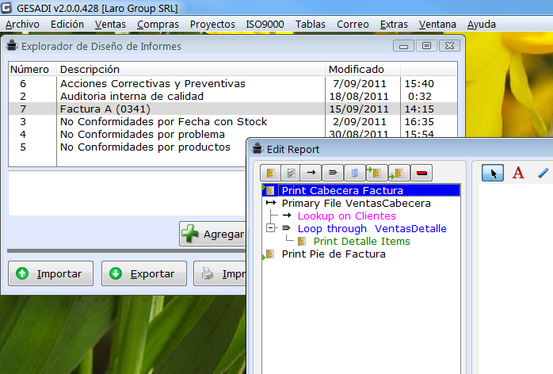
Task: Select Lookup on Clientes tree item
Action: coord(346,216)
